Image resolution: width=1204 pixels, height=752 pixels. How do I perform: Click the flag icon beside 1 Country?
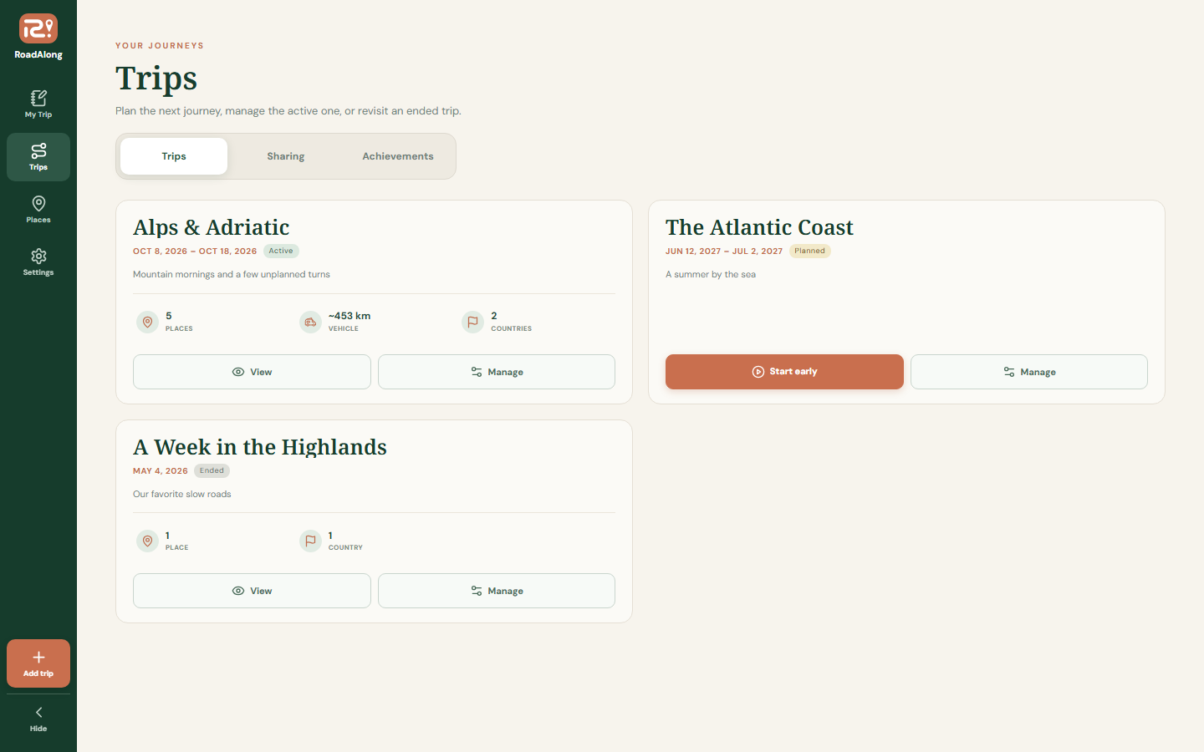coord(310,541)
